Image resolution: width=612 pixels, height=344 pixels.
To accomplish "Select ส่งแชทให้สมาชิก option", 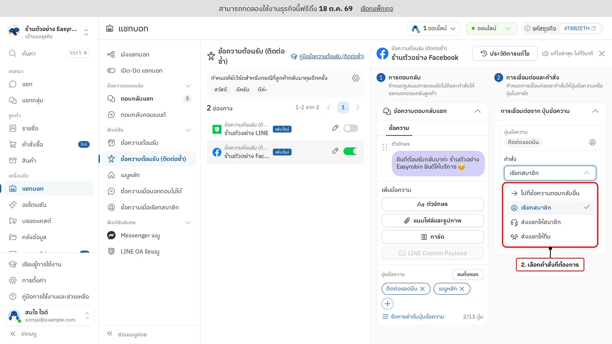I will [550, 222].
